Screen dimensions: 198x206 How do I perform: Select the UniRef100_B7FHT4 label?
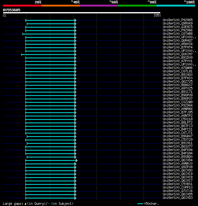[178, 47]
